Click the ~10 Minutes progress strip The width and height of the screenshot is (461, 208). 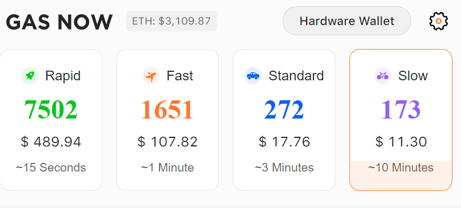pos(401,176)
